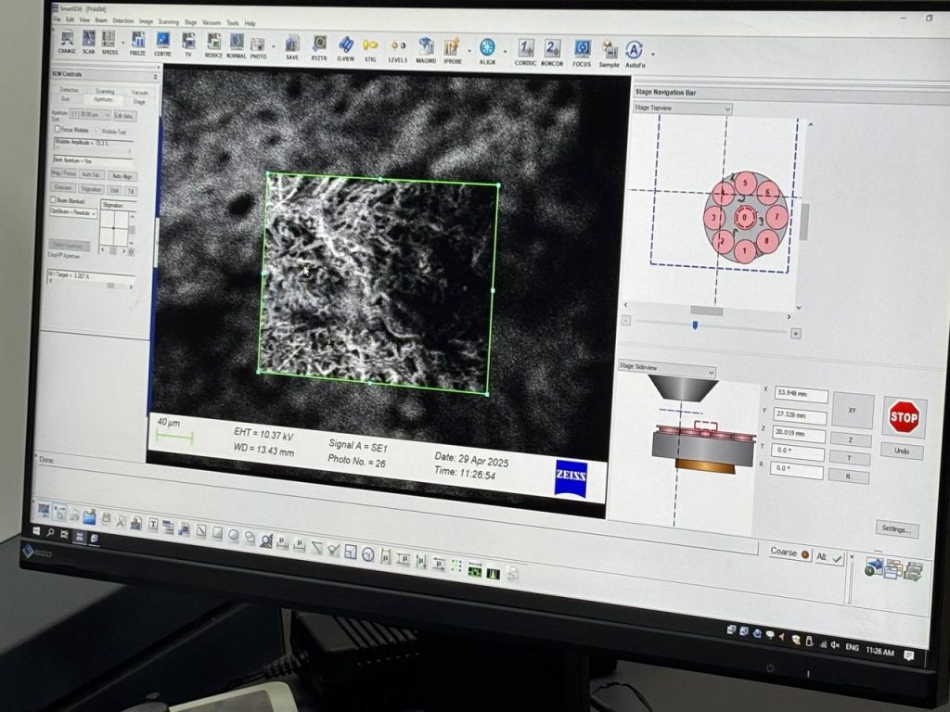Expand the dropdown arrow next to PHOTO
Viewport: 950px width, 712px height.
click(x=274, y=47)
